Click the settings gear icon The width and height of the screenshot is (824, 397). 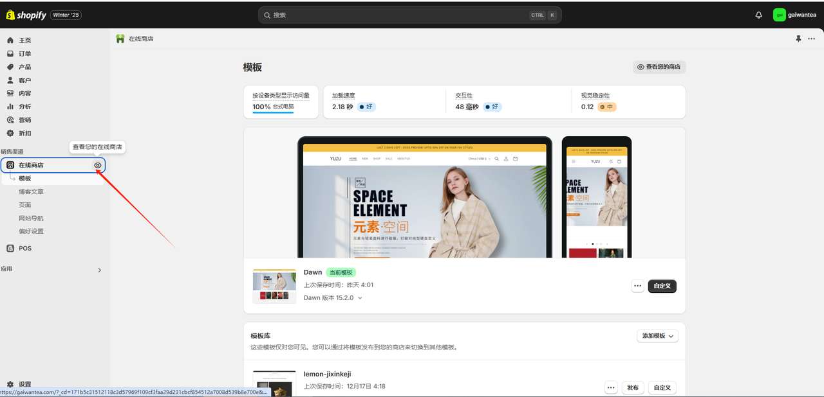(x=10, y=384)
